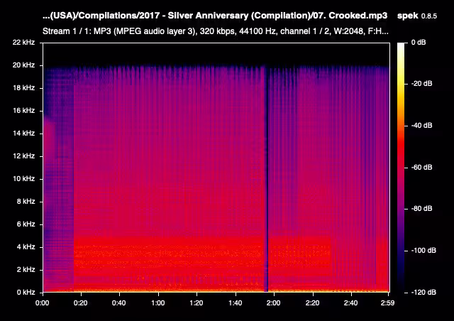The width and height of the screenshot is (454, 321).
Task: Click the 0:00 time axis label
Action: (43, 303)
